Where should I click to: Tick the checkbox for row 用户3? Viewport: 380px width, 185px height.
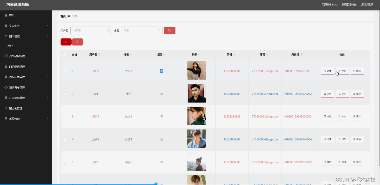click(x=65, y=117)
